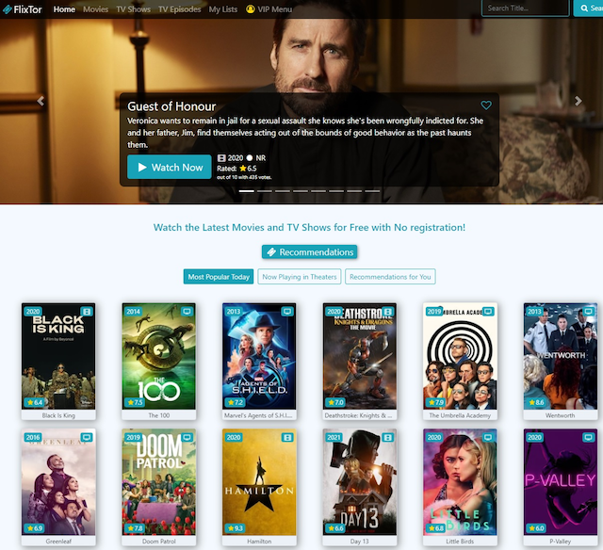Click TV icon on Umbrella Academy poster

(488, 312)
